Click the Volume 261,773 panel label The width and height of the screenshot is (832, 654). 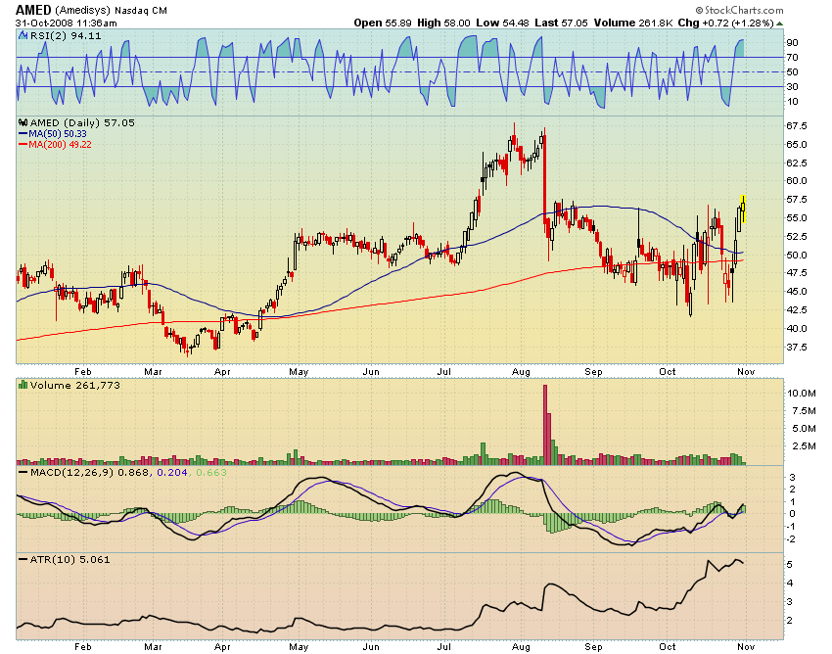coord(74,385)
